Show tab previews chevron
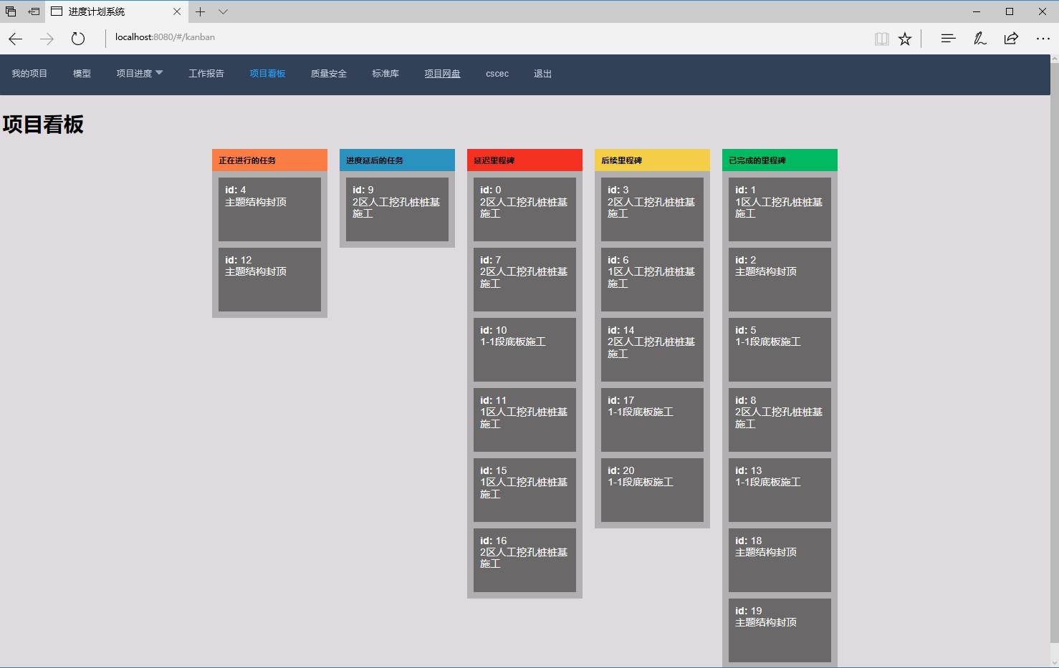 pos(223,11)
